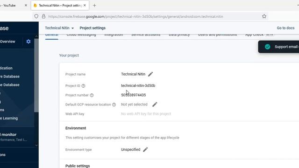Image resolution: width=299 pixels, height=168 pixels.
Task: Switch to the Cloud Messaging tab
Action: (81, 35)
